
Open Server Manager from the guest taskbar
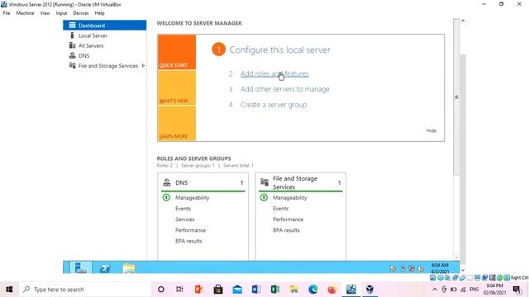point(81,268)
